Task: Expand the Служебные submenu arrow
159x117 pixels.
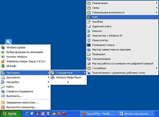Action: (157, 68)
